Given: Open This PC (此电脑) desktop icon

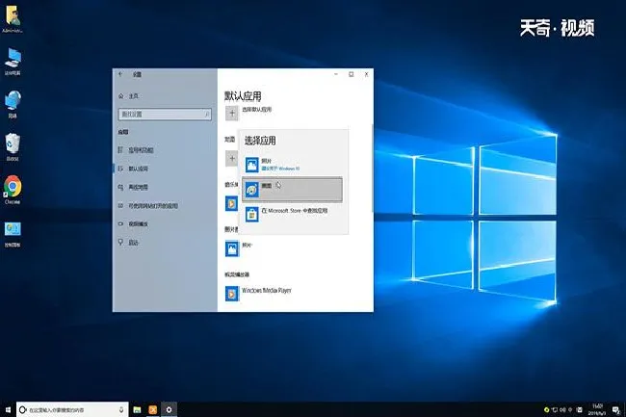Looking at the screenshot, I should (x=13, y=62).
